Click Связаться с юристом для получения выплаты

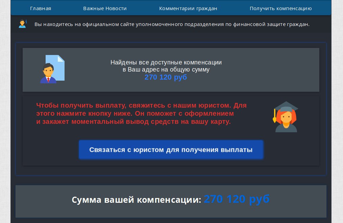click(x=171, y=150)
